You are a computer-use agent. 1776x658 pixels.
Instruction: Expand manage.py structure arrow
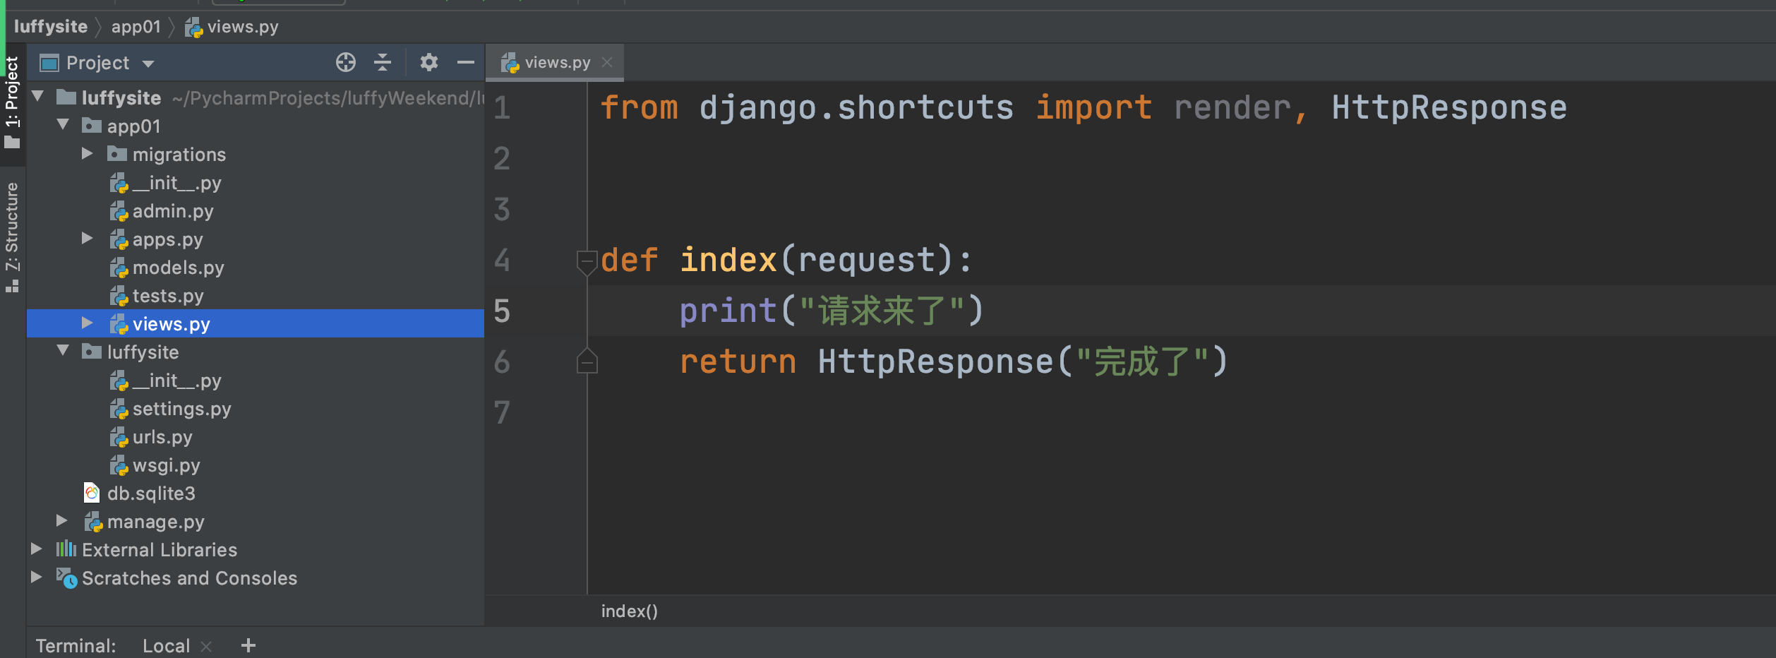click(62, 521)
